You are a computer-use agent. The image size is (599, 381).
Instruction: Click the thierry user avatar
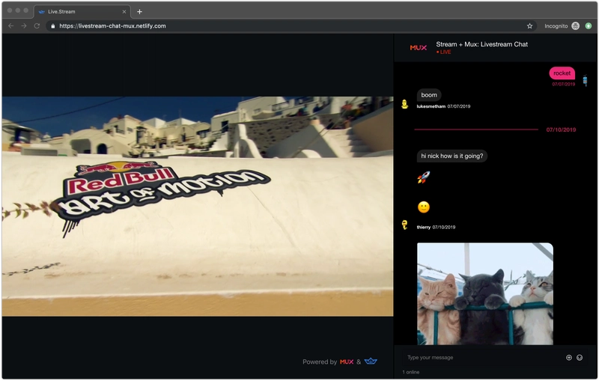(x=405, y=225)
